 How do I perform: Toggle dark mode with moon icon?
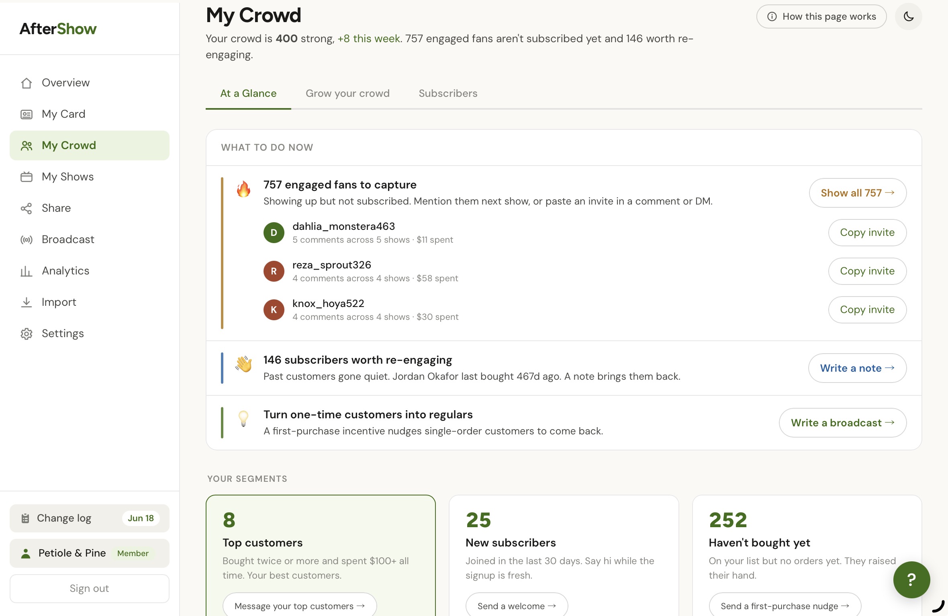coord(909,16)
